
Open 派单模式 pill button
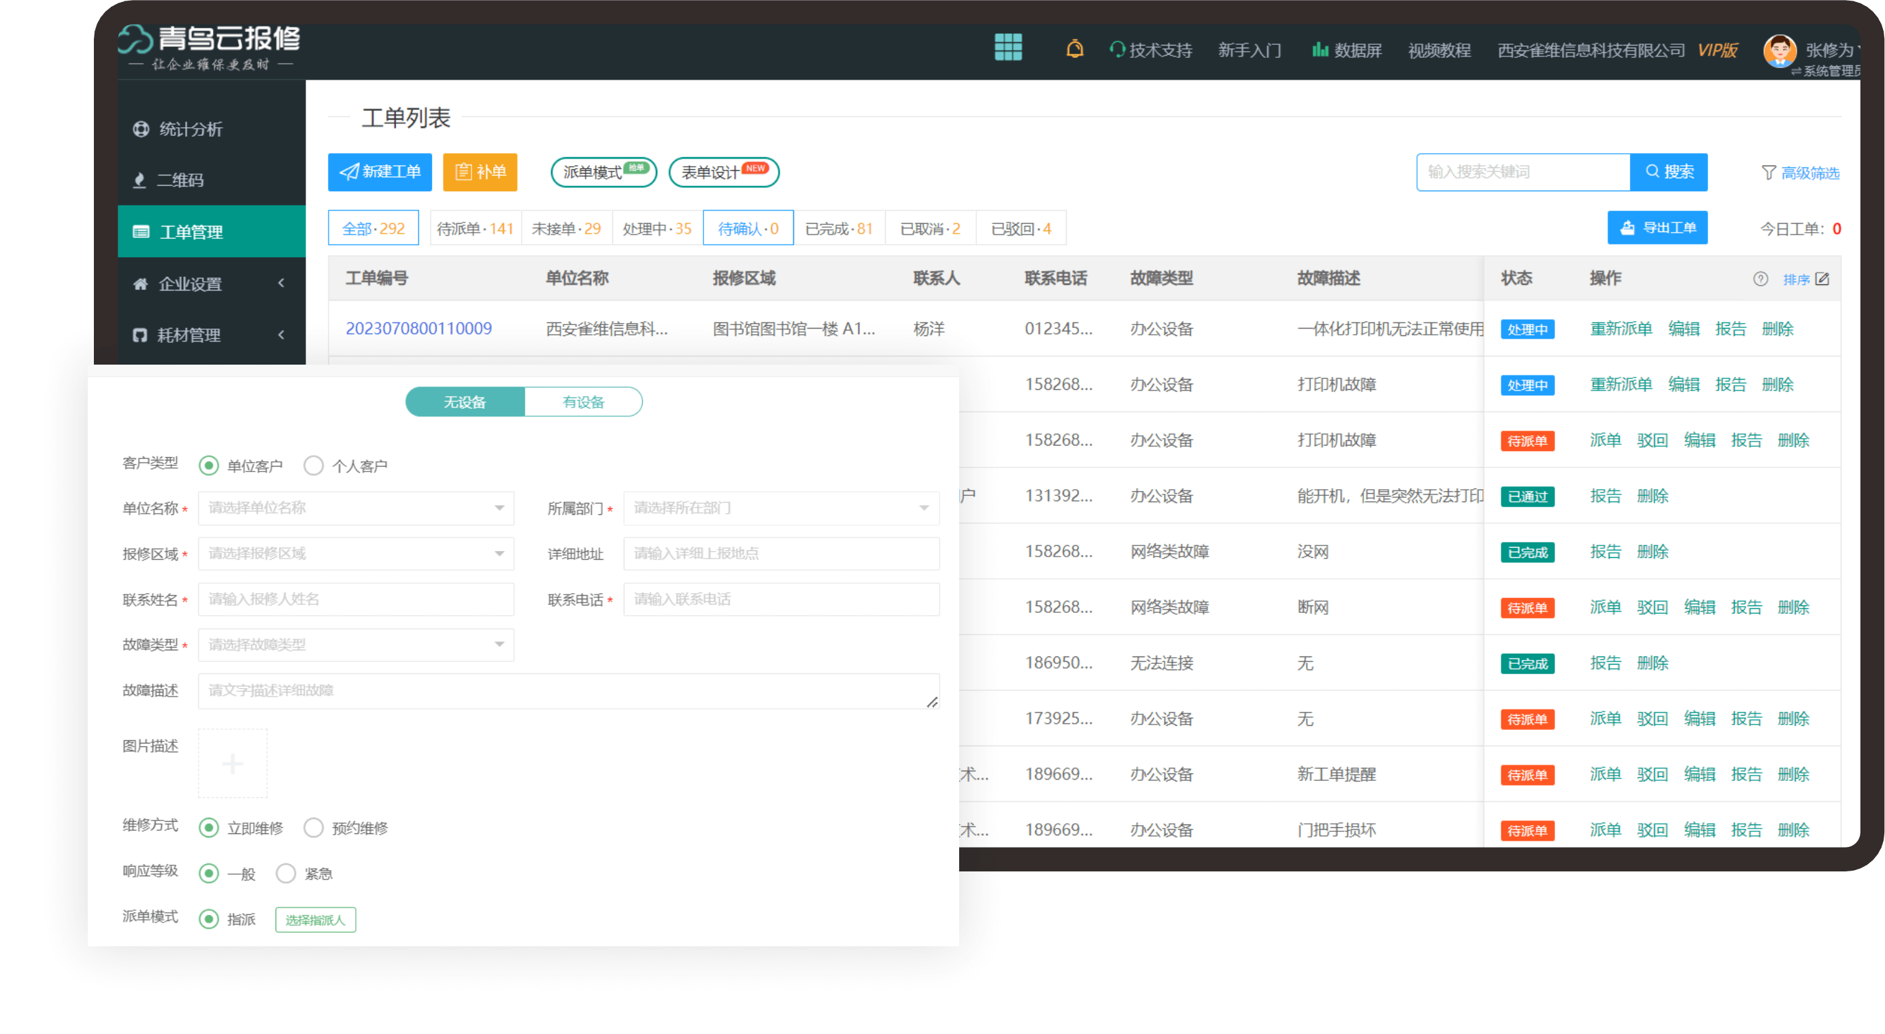click(x=603, y=172)
